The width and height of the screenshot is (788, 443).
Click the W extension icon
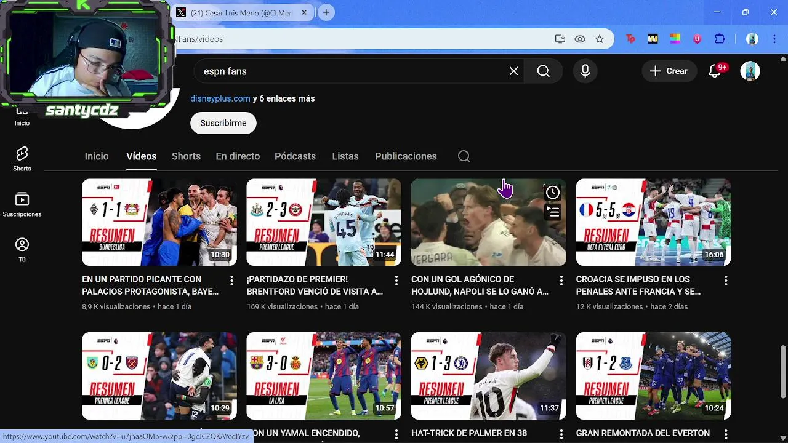pos(653,39)
